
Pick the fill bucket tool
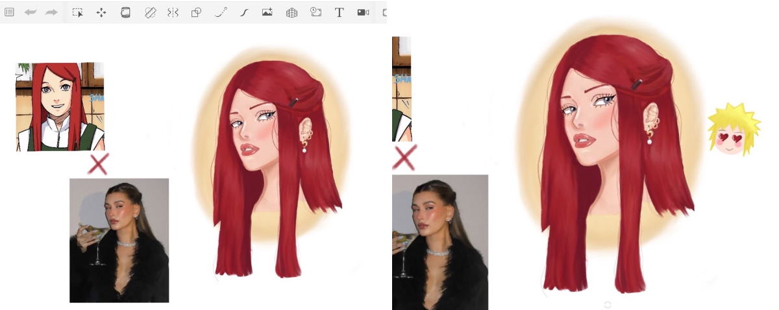point(125,12)
